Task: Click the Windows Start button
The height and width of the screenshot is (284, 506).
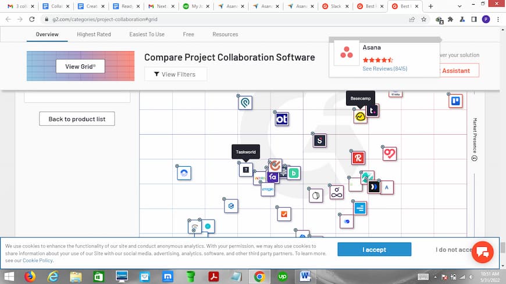Action: pyautogui.click(x=9, y=276)
